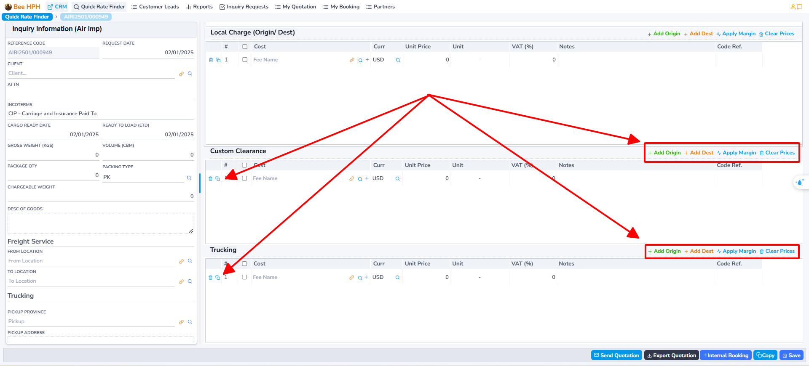
Task: Go to the Inquiry Requests menu
Action: click(x=244, y=7)
